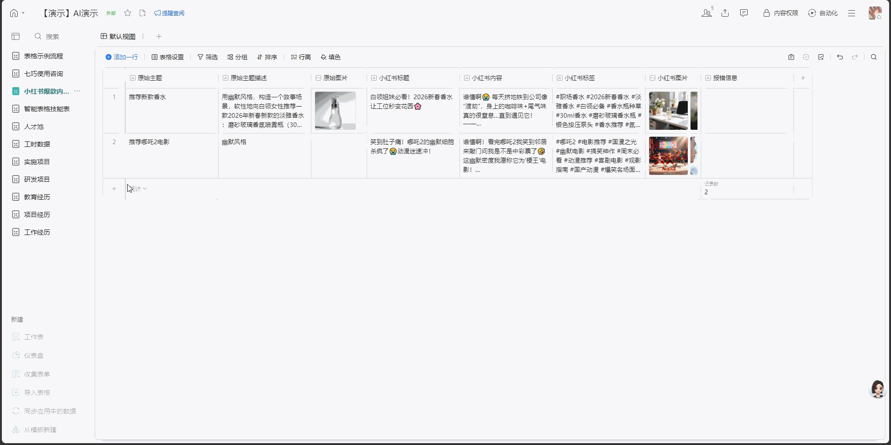Click 添加一行 to add row
Image resolution: width=891 pixels, height=445 pixels.
(x=122, y=57)
